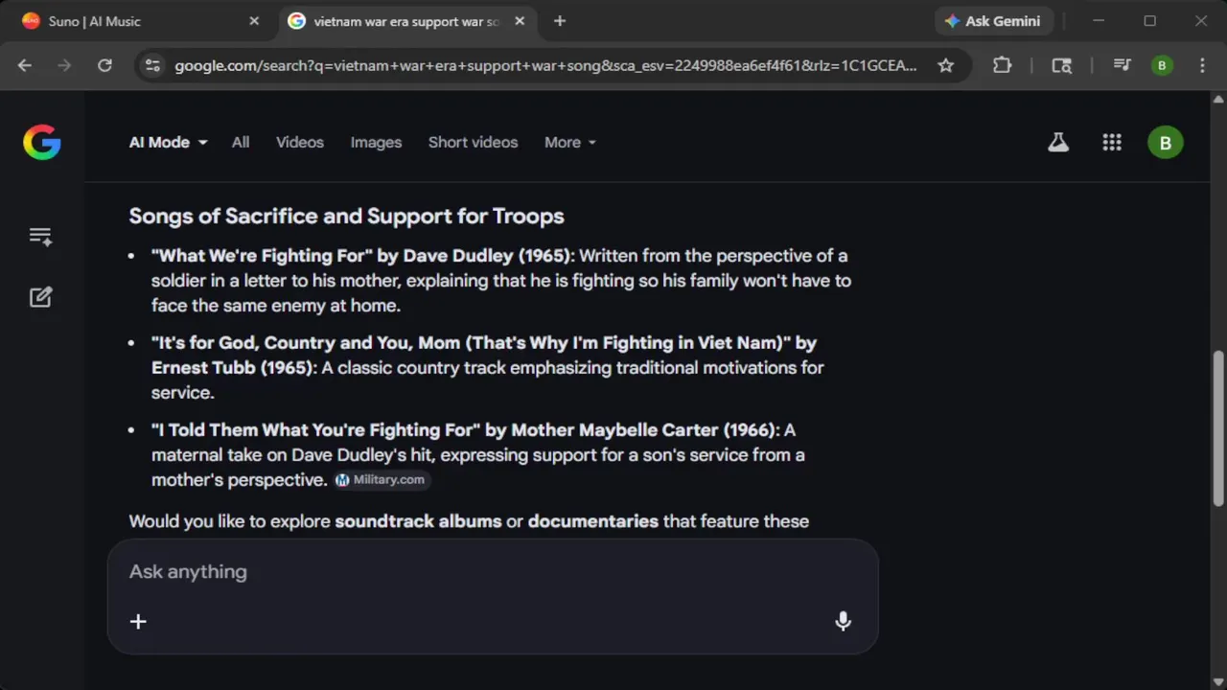Screen dimensions: 1227x690
Task: Expand the More search filters
Action: [x=569, y=143]
